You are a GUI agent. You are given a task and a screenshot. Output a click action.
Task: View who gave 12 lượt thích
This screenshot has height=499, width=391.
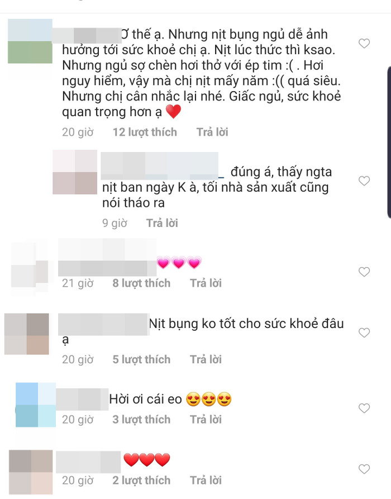pyautogui.click(x=145, y=132)
